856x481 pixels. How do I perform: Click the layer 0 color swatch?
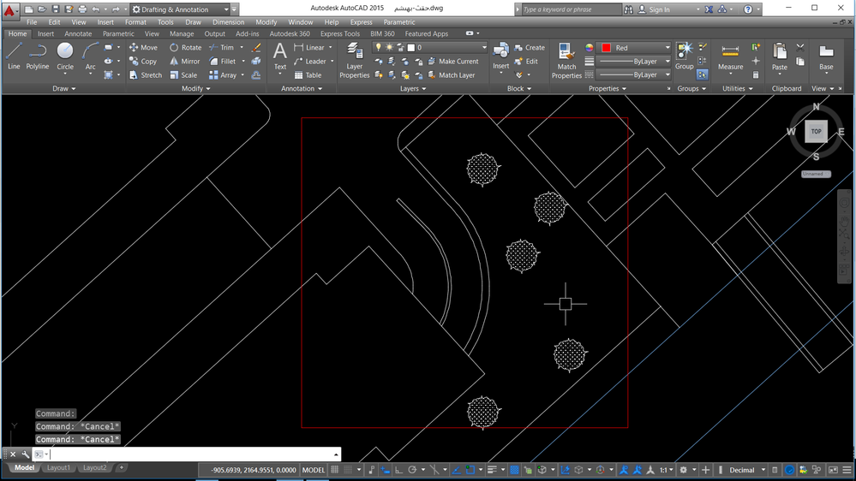click(x=411, y=47)
